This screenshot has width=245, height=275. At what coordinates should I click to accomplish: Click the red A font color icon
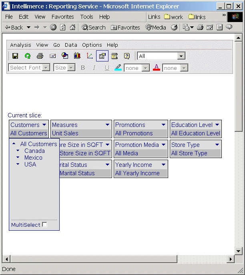coord(157,67)
